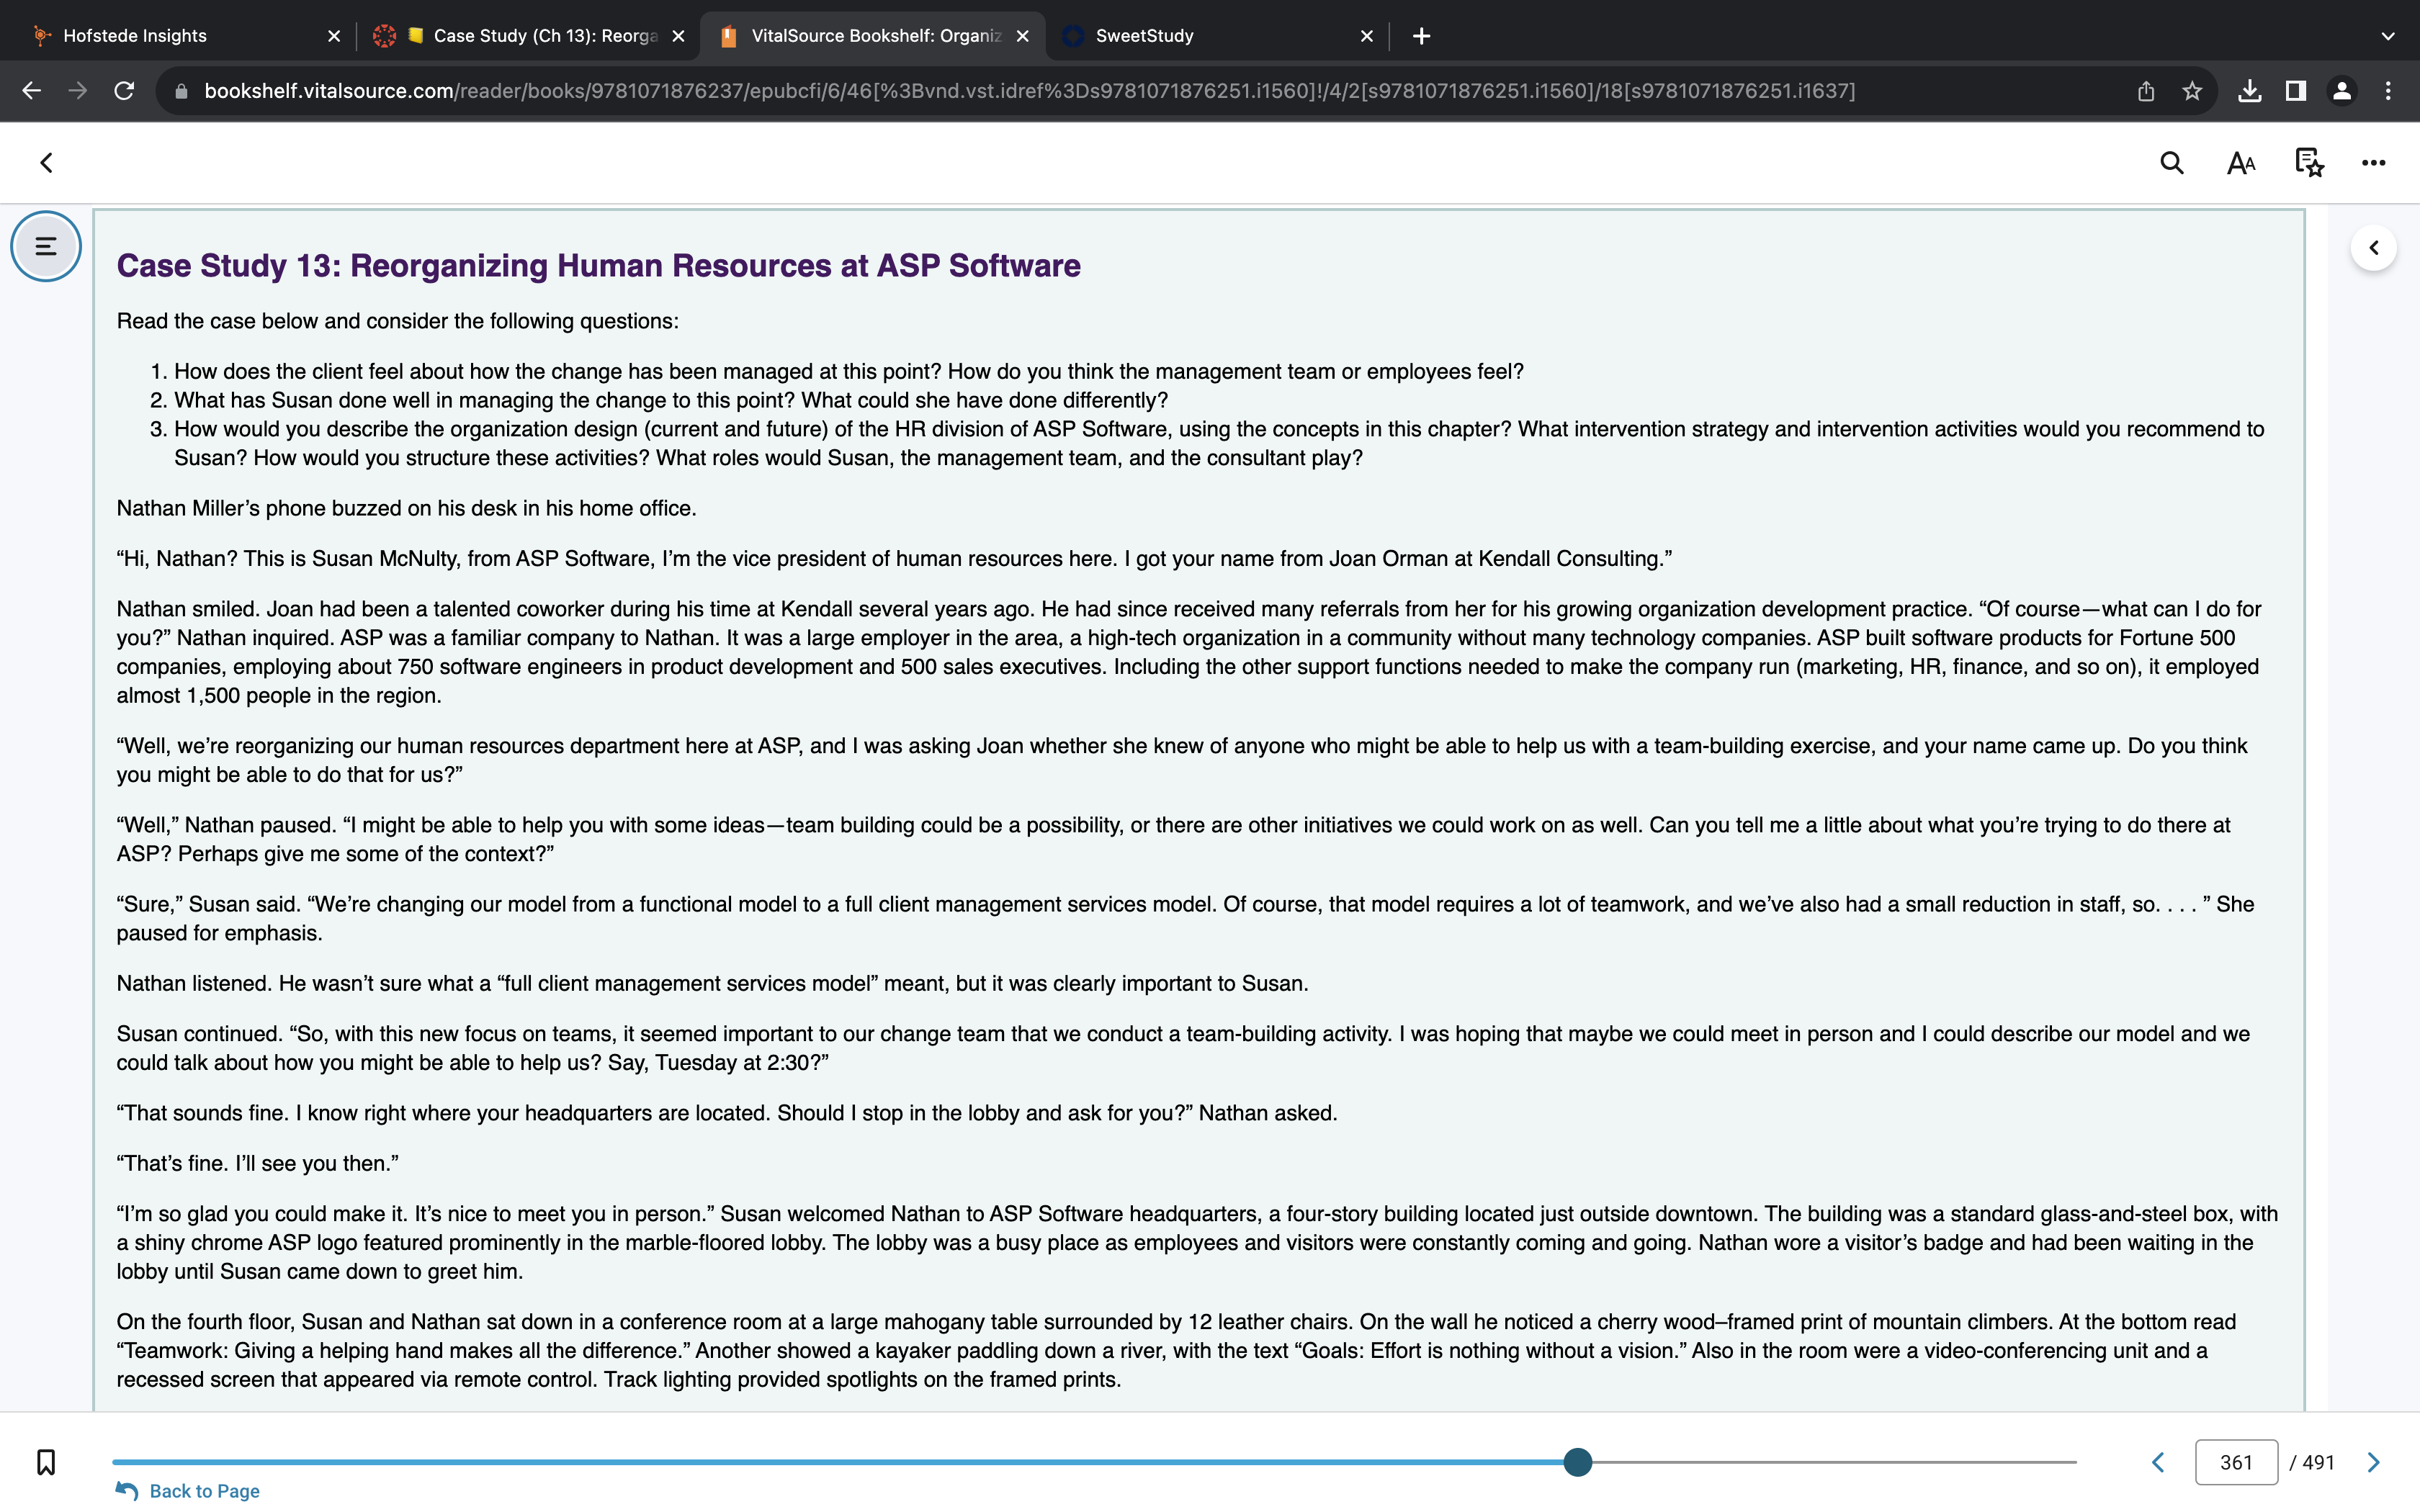Click the Back to Page link
This screenshot has height=1512, width=2420.
(188, 1491)
